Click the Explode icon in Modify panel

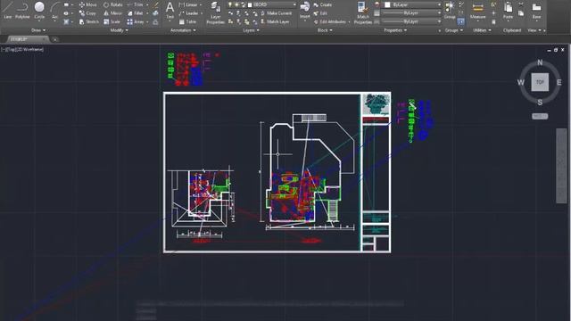click(156, 13)
